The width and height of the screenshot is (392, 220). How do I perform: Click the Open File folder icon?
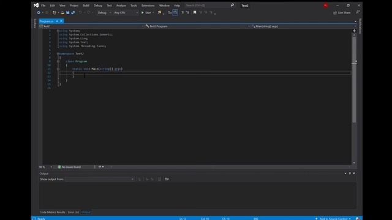point(62,12)
